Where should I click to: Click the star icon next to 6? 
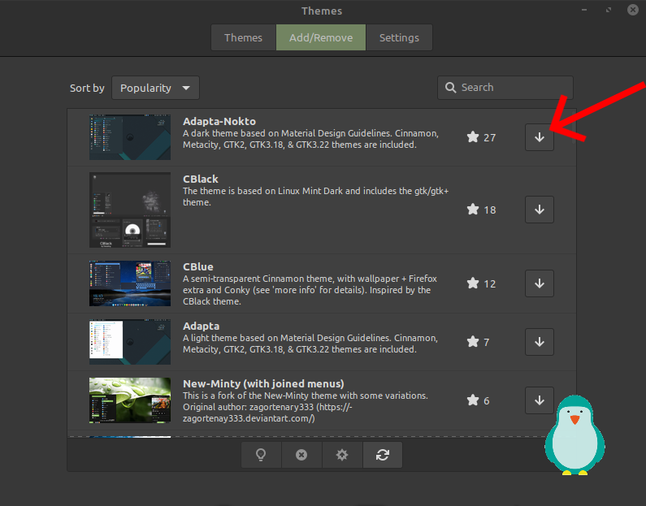pos(473,400)
